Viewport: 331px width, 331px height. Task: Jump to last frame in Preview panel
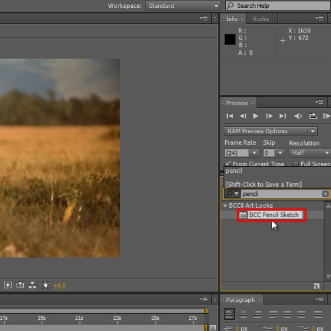[x=283, y=116]
